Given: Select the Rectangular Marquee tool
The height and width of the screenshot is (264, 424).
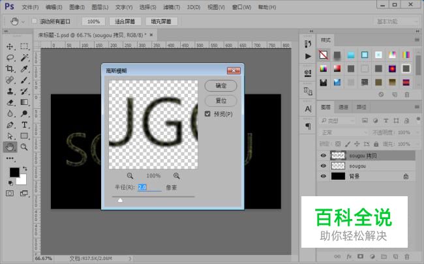Looking at the screenshot, I should tap(24, 46).
